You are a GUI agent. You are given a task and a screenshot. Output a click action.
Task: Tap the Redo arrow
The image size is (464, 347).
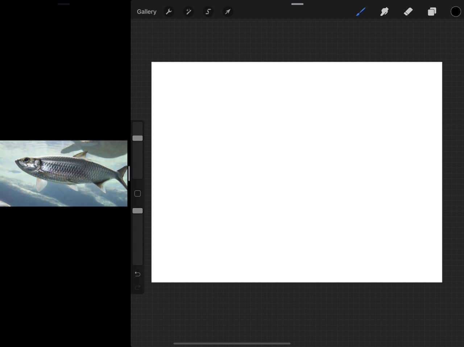click(x=137, y=288)
